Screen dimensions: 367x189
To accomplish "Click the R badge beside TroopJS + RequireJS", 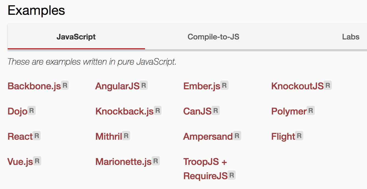I will click(232, 175).
